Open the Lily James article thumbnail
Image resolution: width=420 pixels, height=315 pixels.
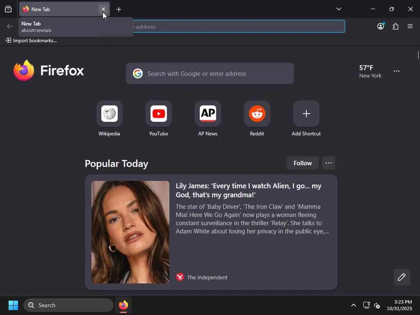130,232
